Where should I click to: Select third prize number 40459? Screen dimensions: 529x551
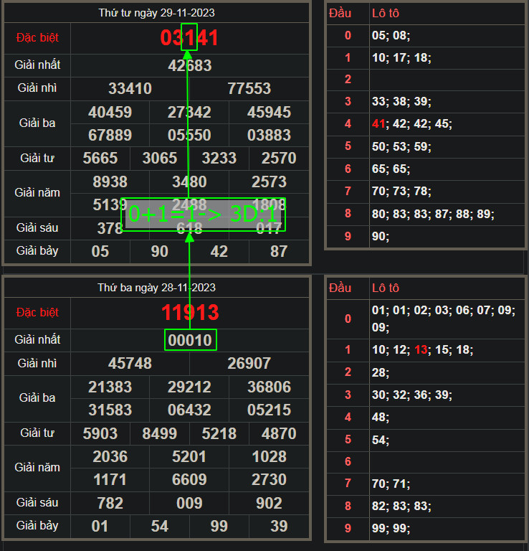tap(110, 112)
